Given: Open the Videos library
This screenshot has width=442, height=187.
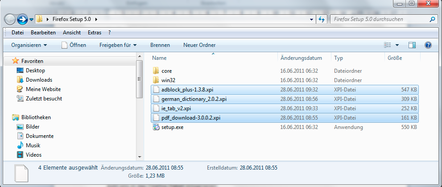Looking at the screenshot, I should point(33,155).
